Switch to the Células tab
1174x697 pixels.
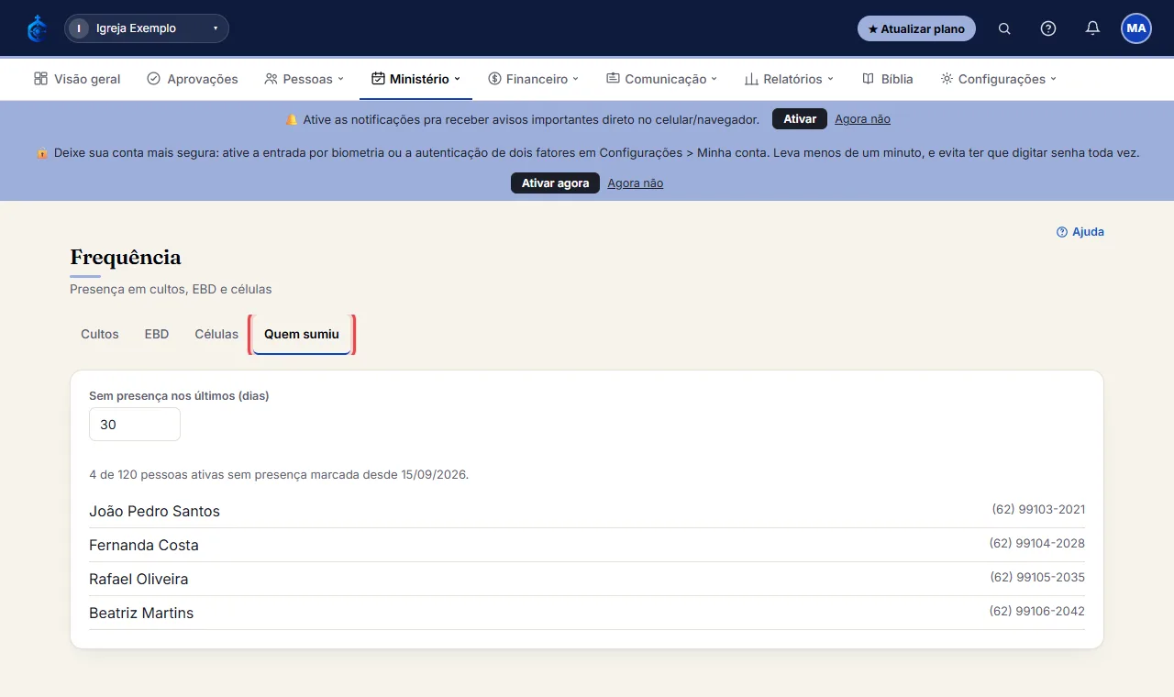click(216, 334)
